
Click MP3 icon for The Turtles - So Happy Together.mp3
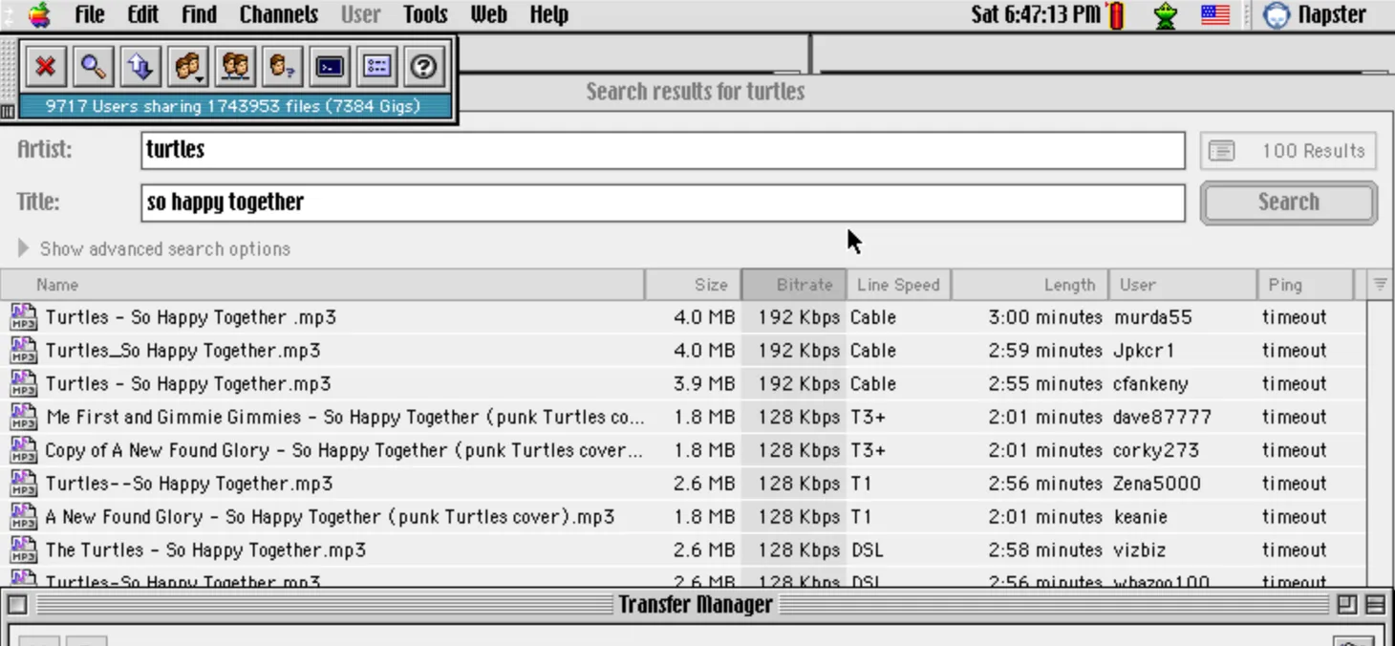(x=24, y=549)
